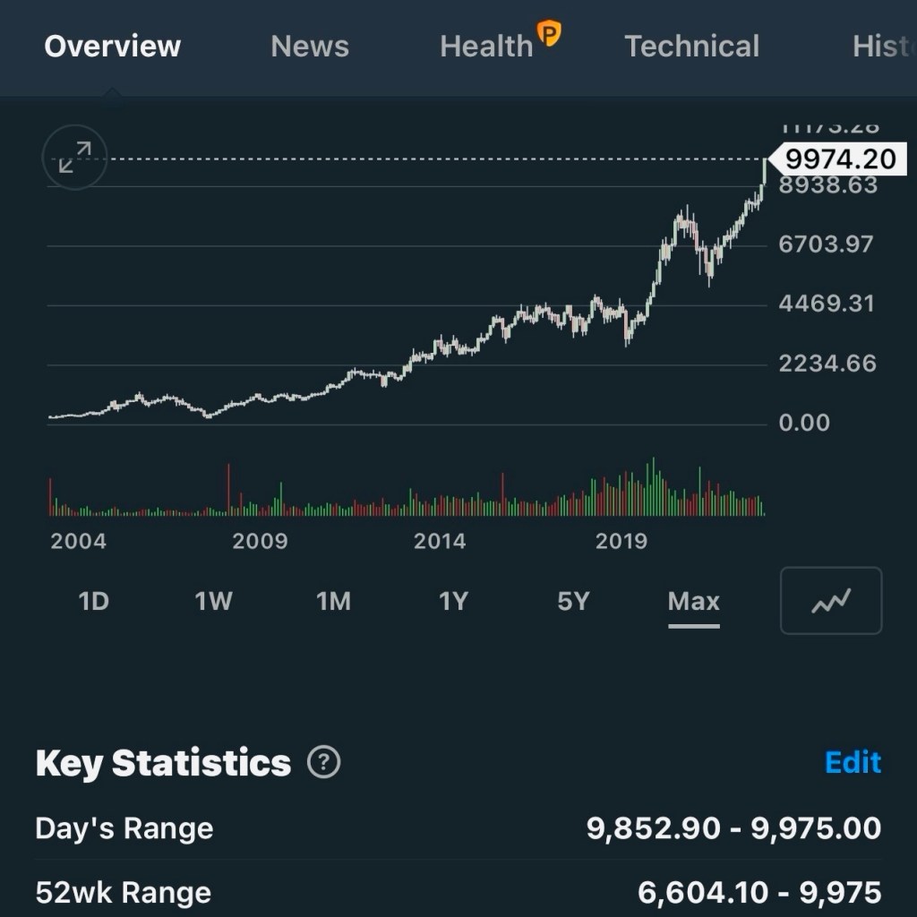Tap the Key Statistics help question icon
This screenshot has width=917, height=917.
point(324,762)
